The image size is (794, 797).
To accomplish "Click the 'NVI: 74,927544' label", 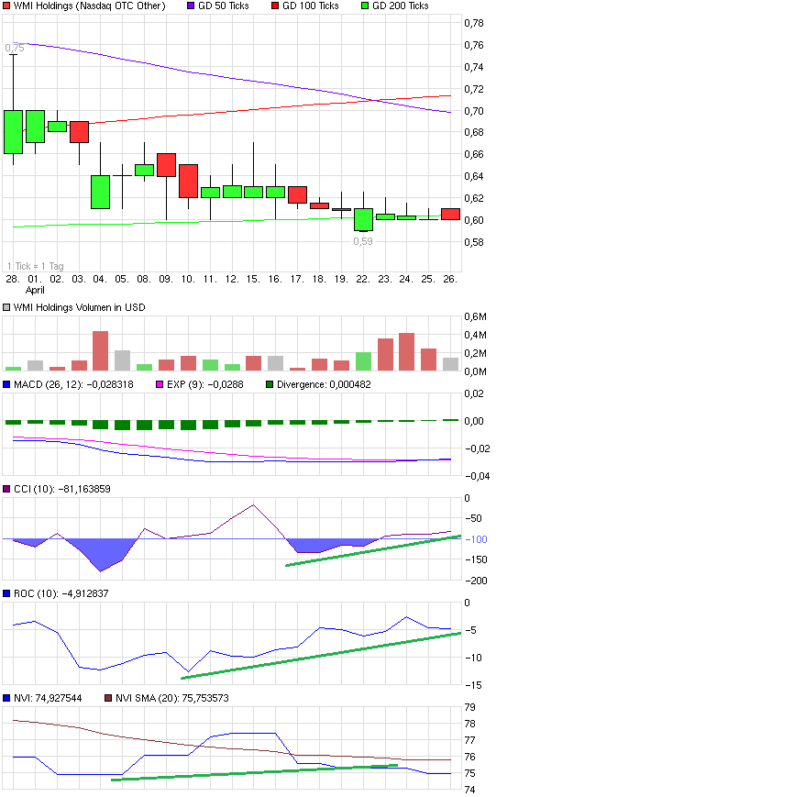I will pos(48,698).
